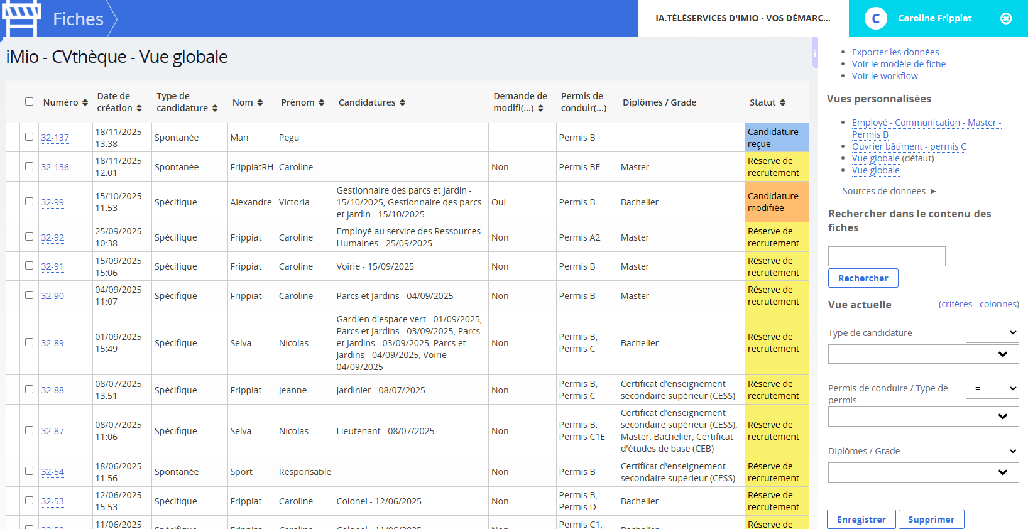Click the Fiches barrier logo icon
This screenshot has width=1028, height=529.
(x=21, y=18)
